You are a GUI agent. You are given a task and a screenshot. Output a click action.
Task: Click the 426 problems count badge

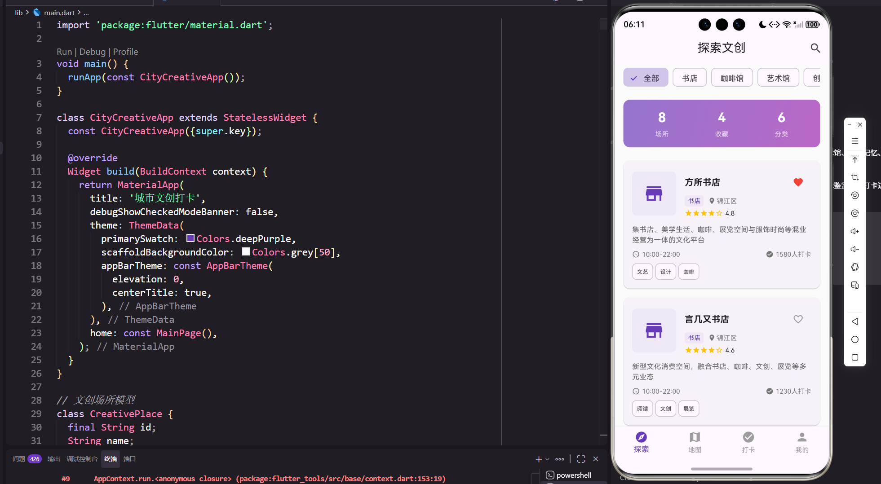click(x=35, y=459)
